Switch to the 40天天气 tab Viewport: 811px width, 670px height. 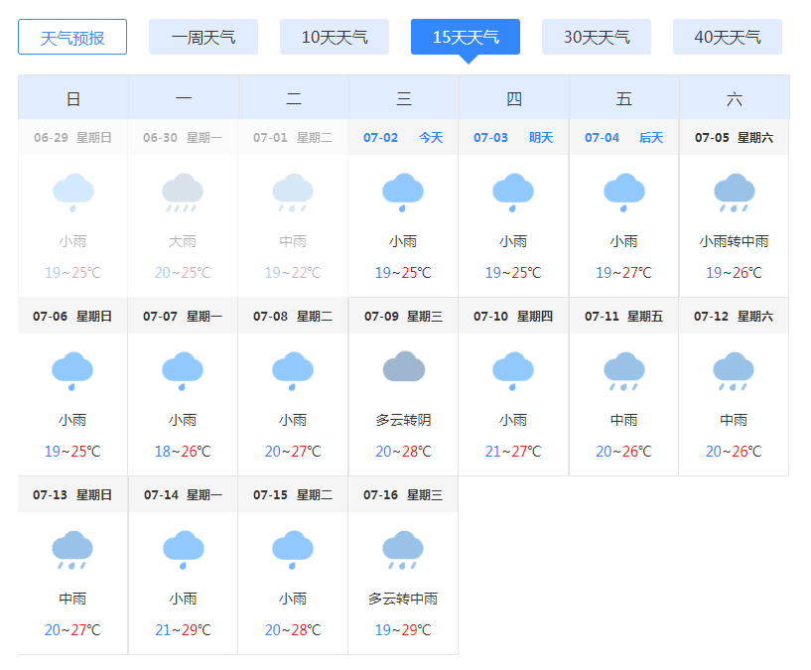click(727, 37)
